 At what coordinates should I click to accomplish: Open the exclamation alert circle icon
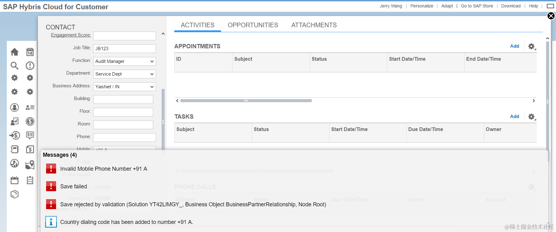(x=30, y=66)
